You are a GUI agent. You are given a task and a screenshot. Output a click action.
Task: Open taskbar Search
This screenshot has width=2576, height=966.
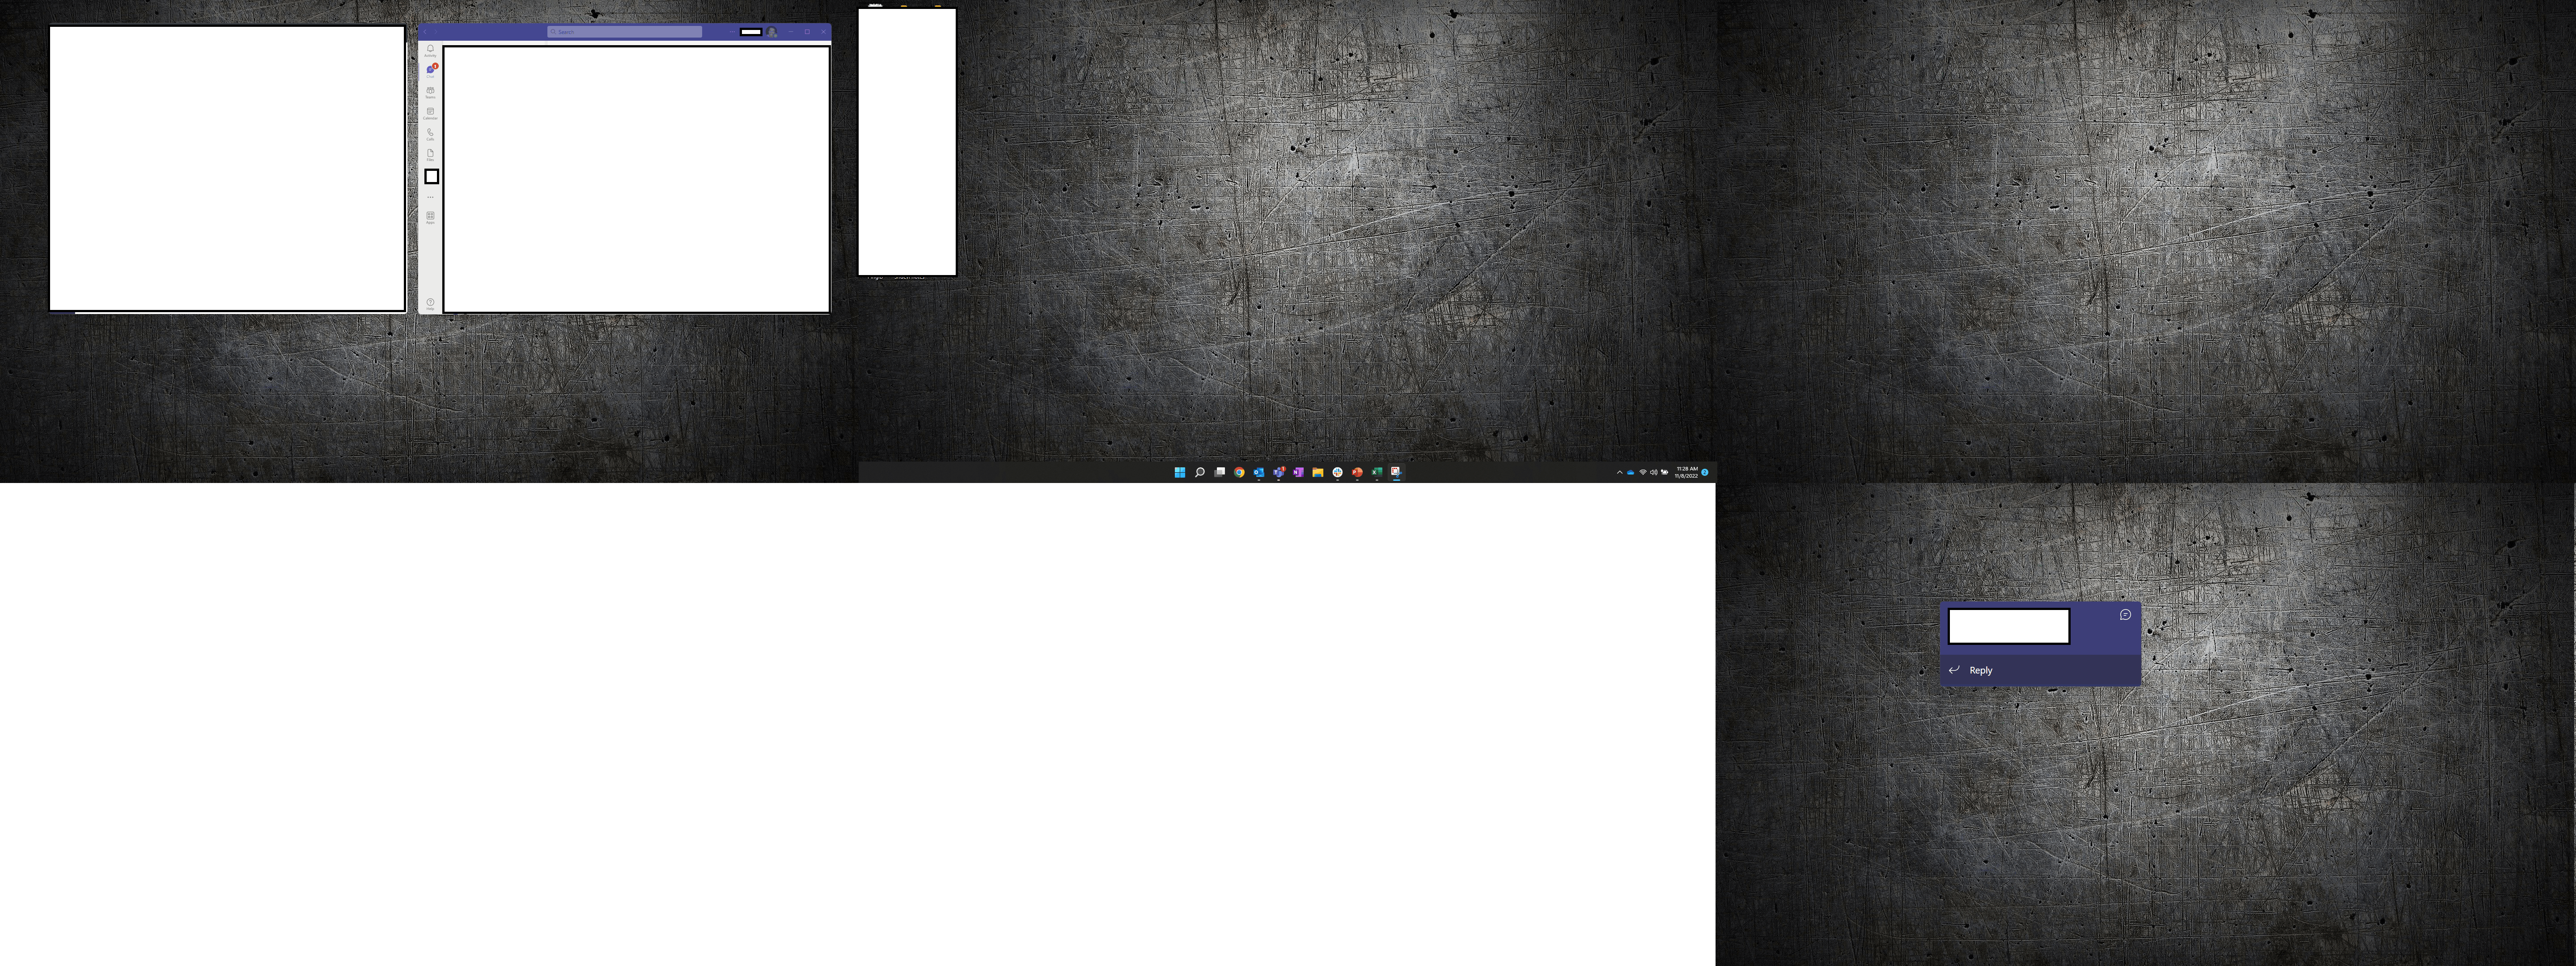click(x=1200, y=472)
